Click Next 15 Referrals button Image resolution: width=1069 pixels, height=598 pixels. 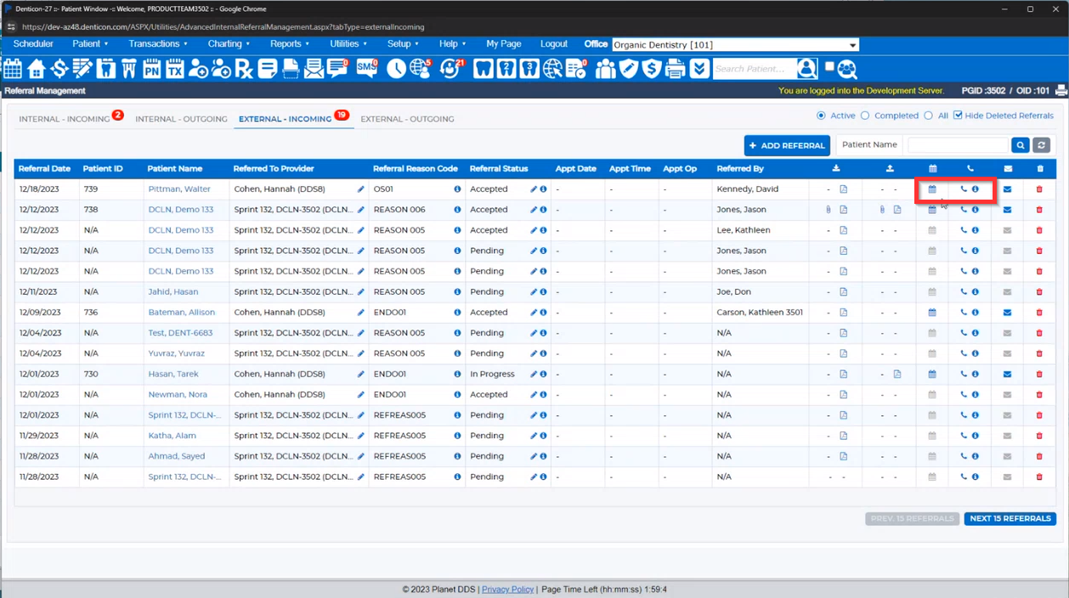[1010, 518]
